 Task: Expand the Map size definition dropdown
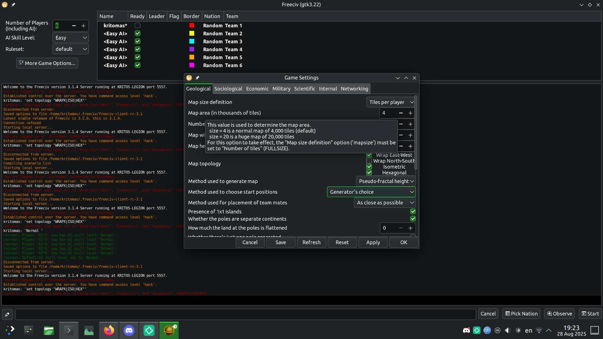click(x=391, y=102)
